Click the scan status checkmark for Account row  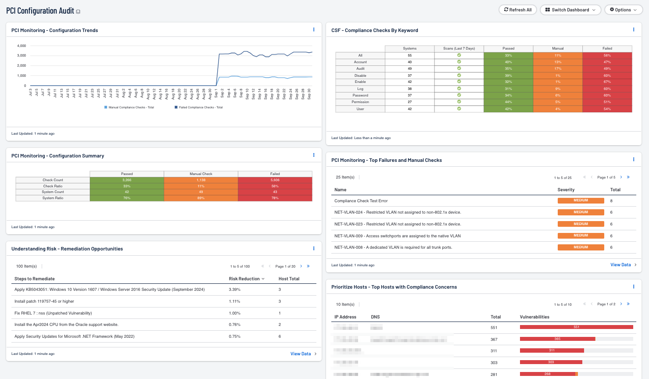tap(459, 62)
